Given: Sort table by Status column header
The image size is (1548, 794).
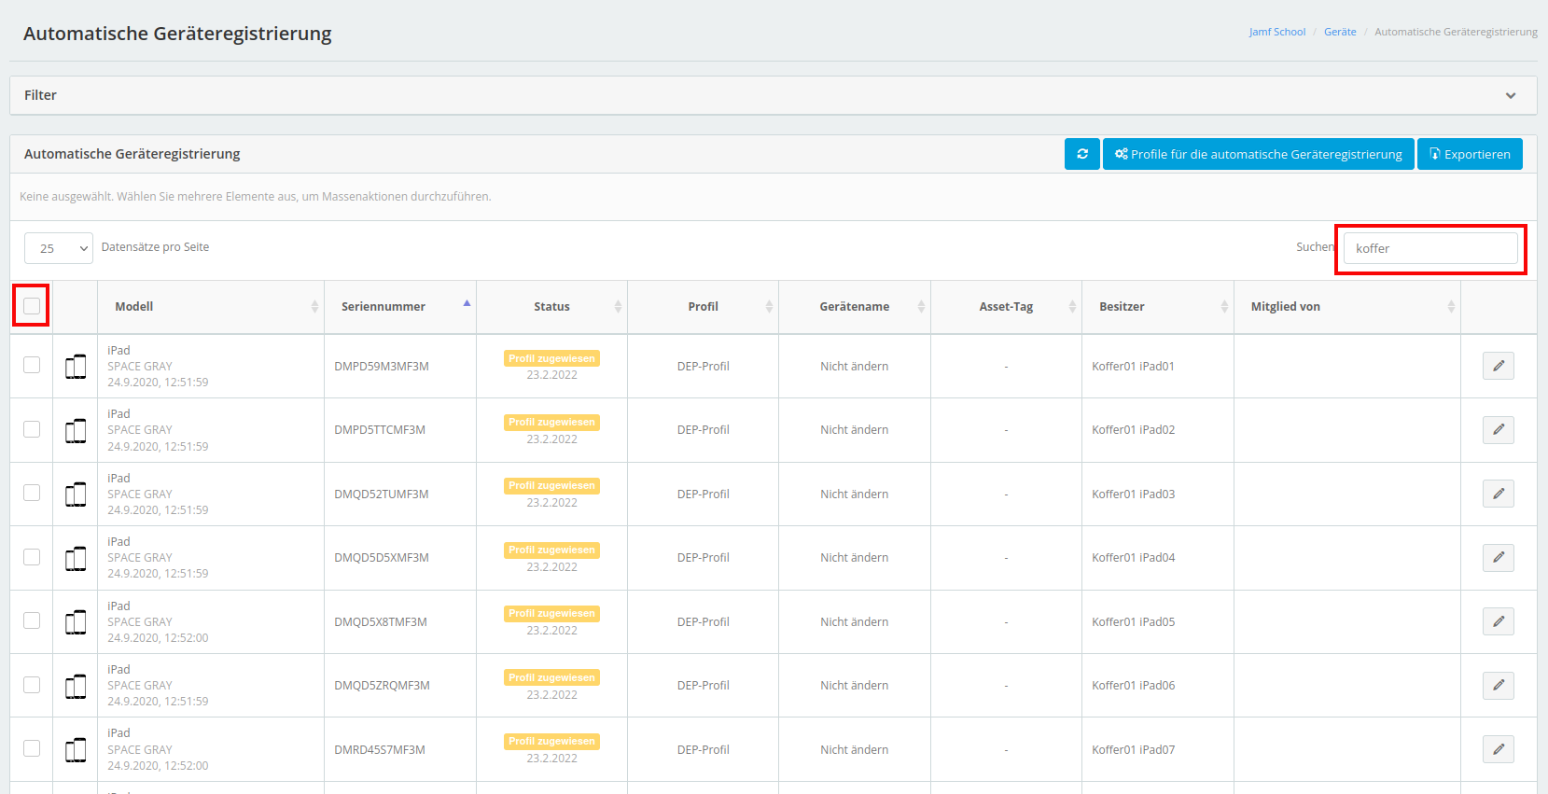Looking at the screenshot, I should pyautogui.click(x=551, y=306).
